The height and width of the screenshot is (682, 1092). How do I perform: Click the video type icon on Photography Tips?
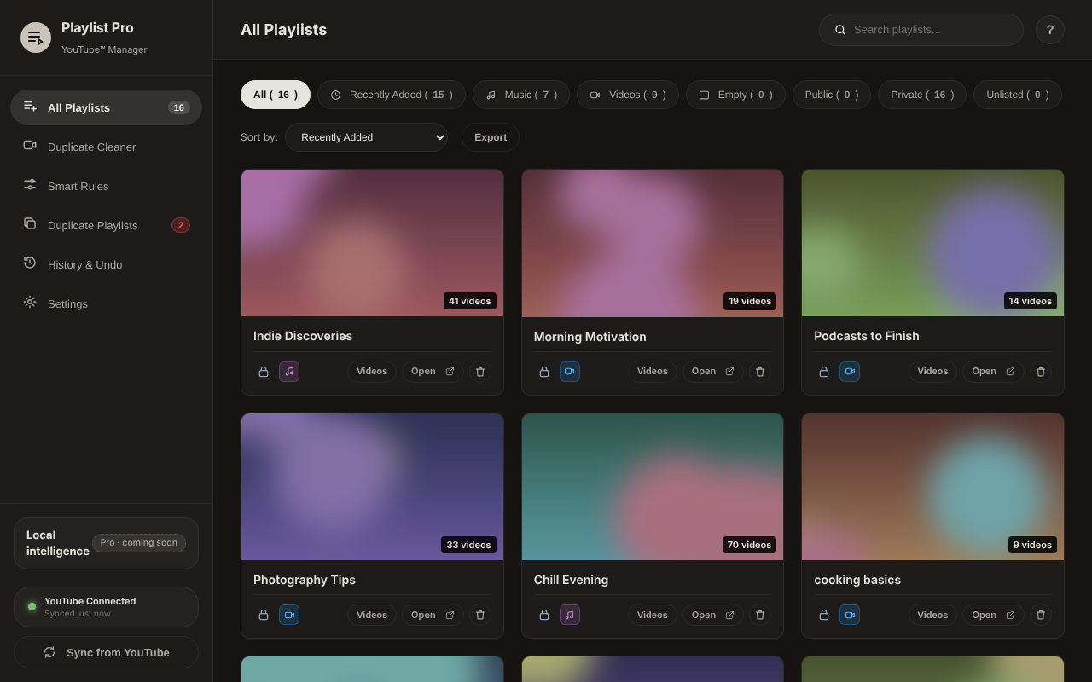pyautogui.click(x=289, y=615)
